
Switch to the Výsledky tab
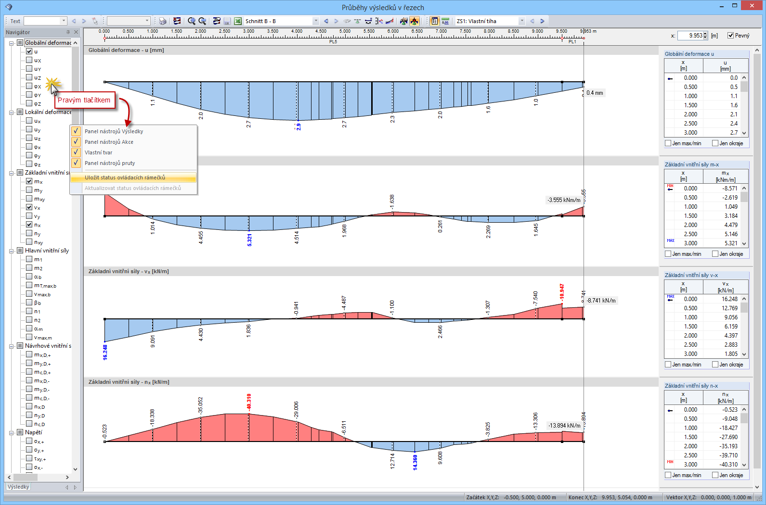pyautogui.click(x=18, y=487)
